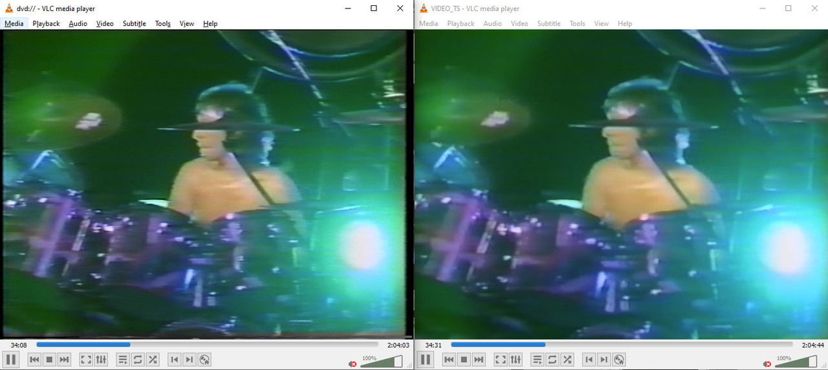The image size is (828, 370).
Task: Unmute audio in the dvd:// window
Action: tap(353, 364)
